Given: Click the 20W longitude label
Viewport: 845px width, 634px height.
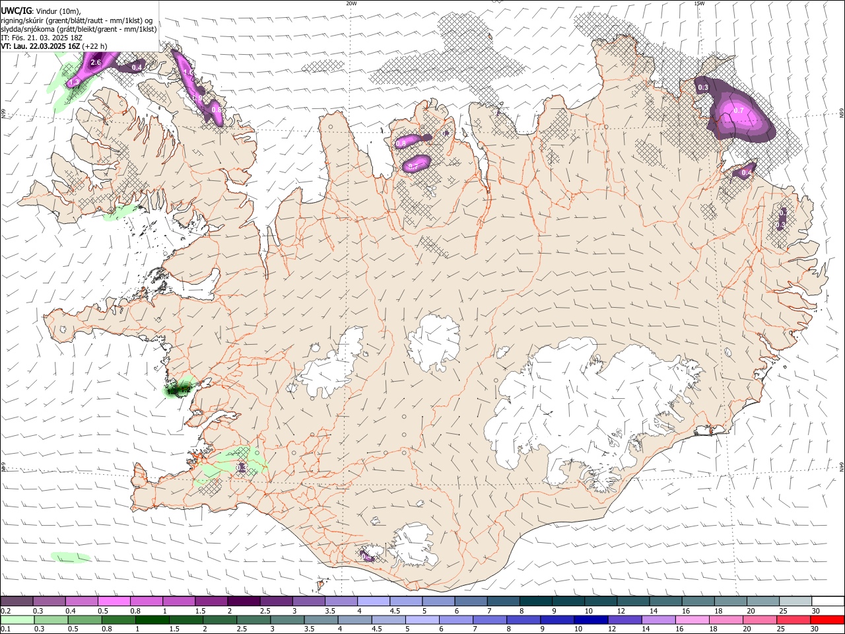Looking at the screenshot, I should click(x=351, y=3).
